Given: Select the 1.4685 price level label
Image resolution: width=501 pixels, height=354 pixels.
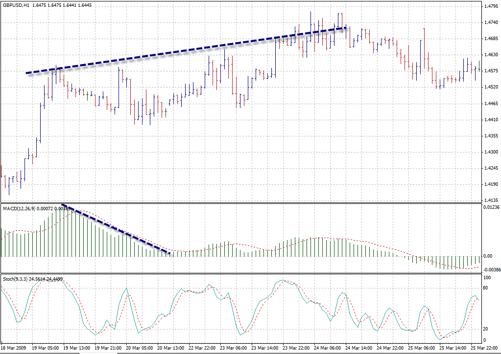Looking at the screenshot, I should 491,39.
